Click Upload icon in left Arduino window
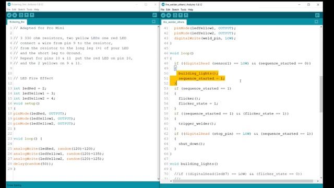Screen dimensions: 334x188 (15, 15)
